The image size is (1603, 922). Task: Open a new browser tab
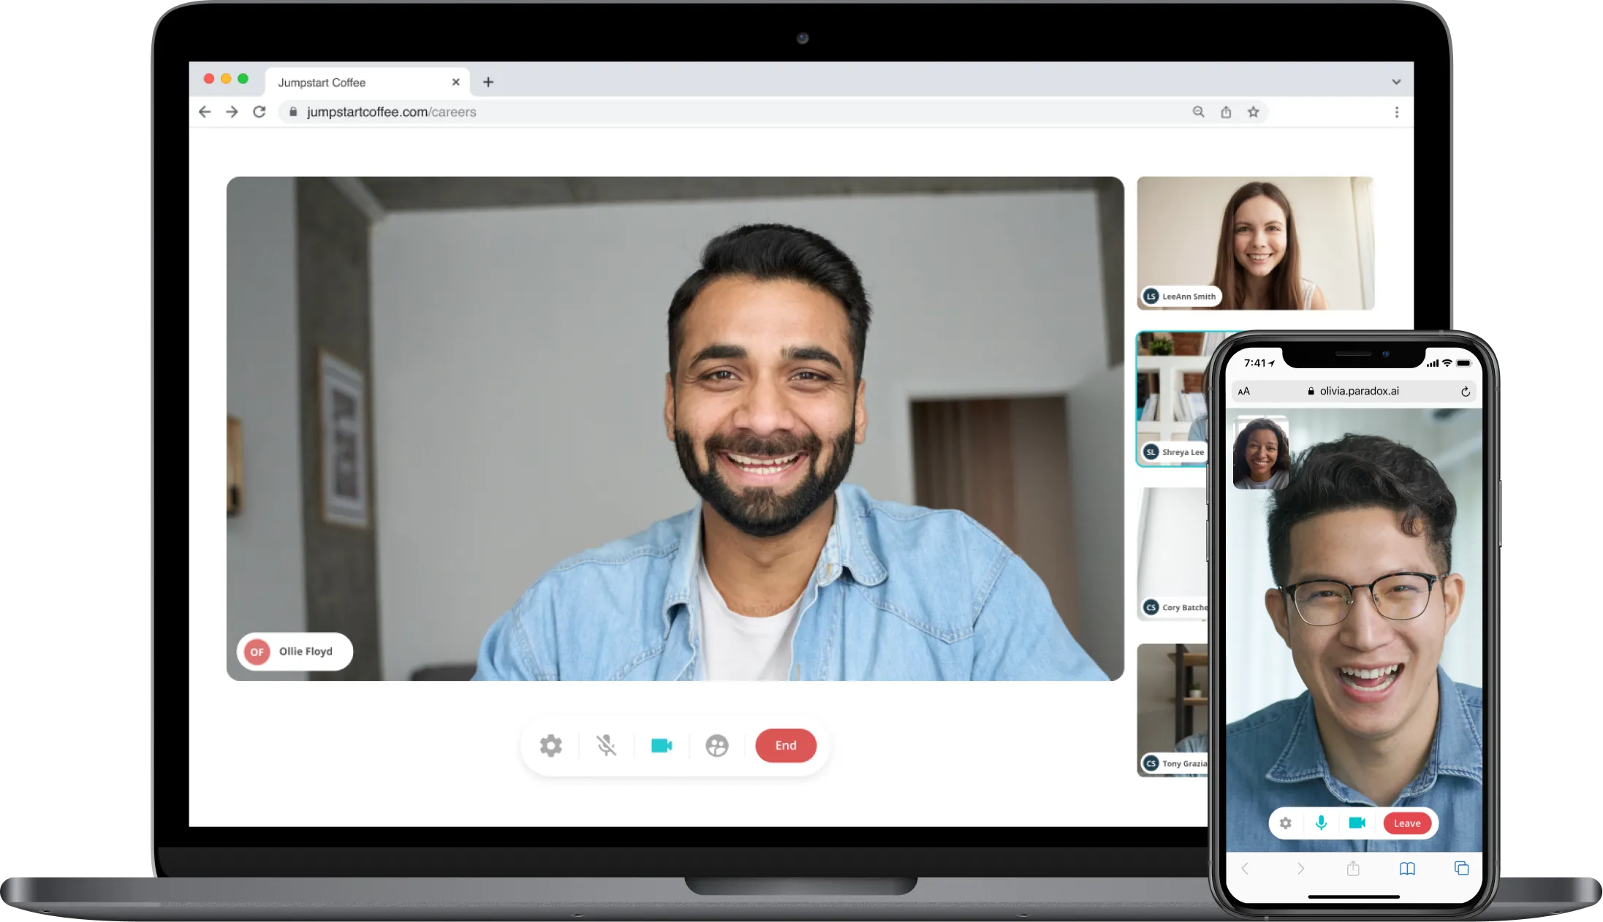[488, 82]
